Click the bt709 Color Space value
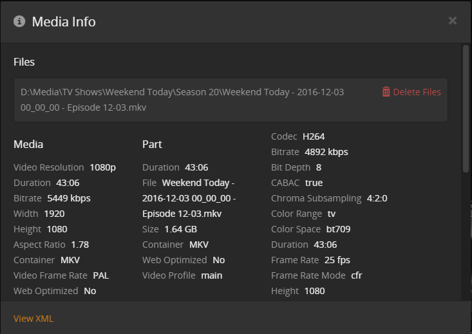472x334 pixels. pos(337,229)
